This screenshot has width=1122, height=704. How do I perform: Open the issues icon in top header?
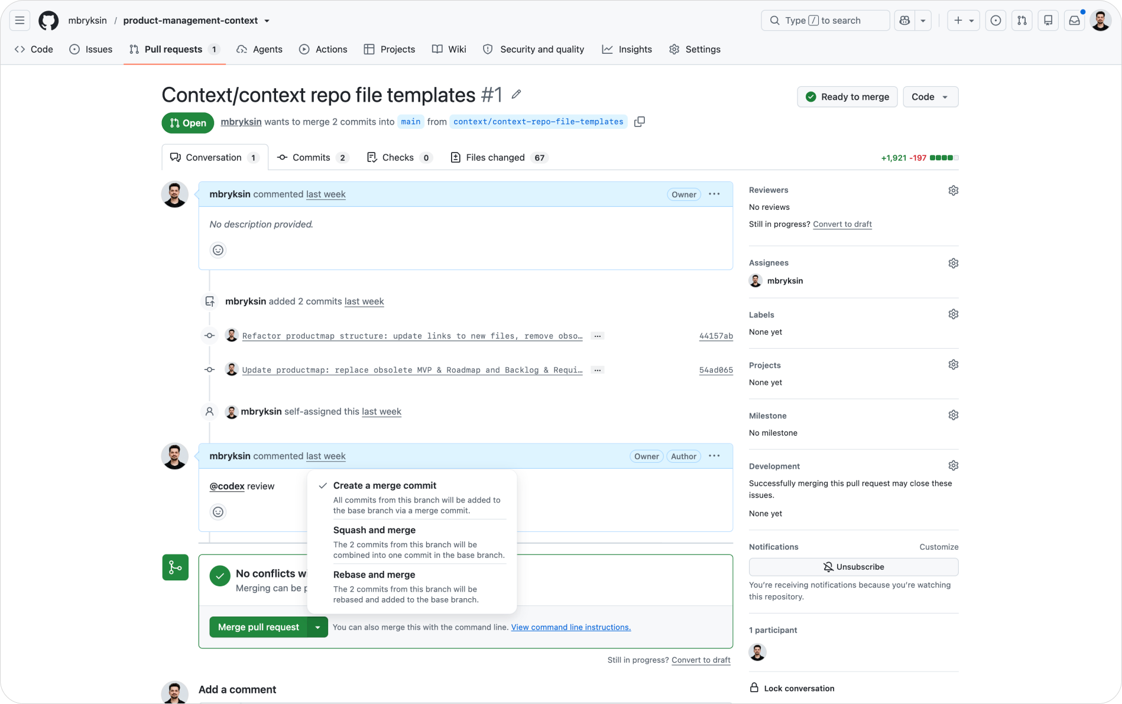pos(995,20)
